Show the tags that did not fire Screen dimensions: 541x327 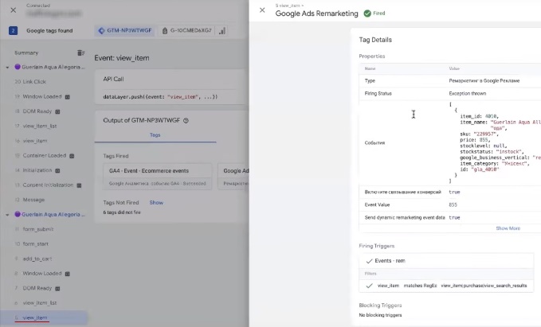156,203
